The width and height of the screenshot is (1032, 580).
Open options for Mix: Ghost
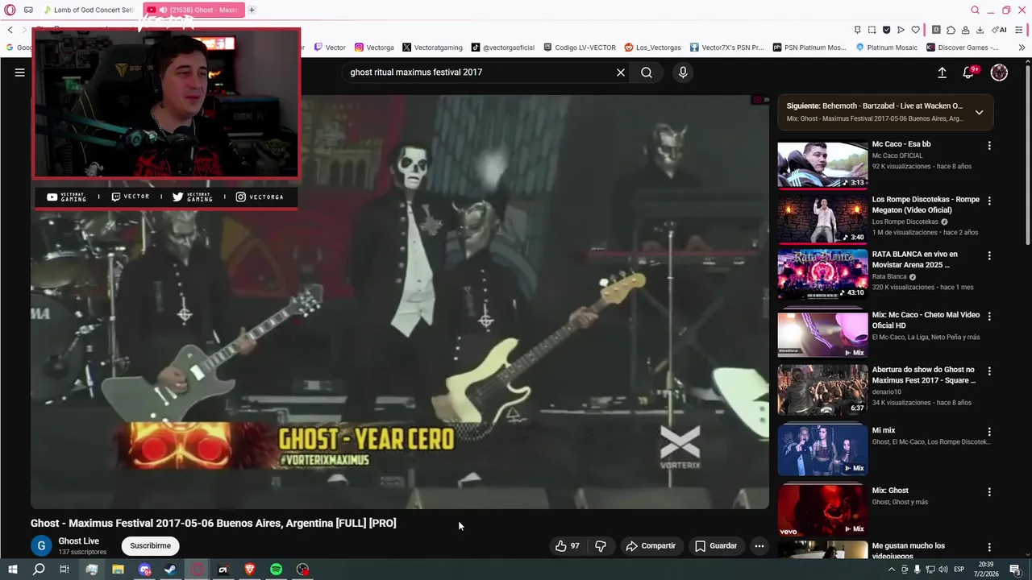[989, 491]
